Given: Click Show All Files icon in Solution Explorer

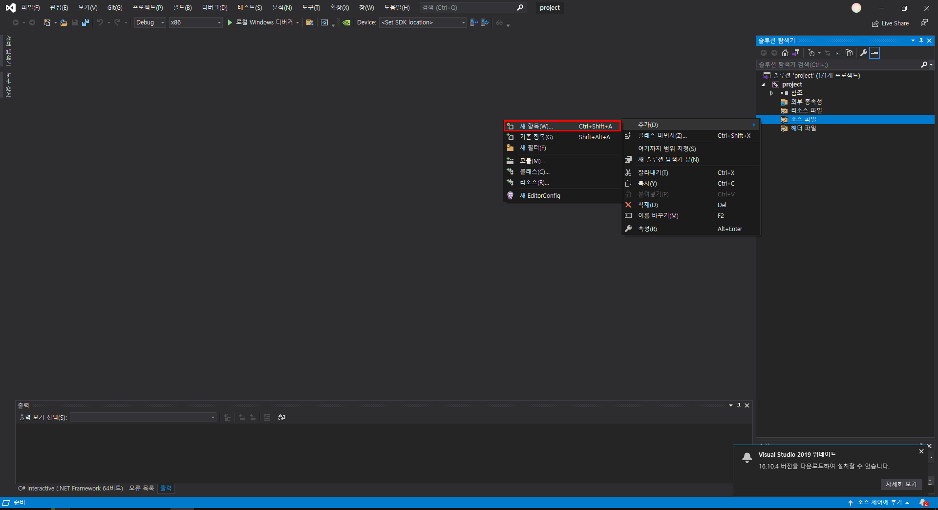Looking at the screenshot, I should tap(849, 53).
